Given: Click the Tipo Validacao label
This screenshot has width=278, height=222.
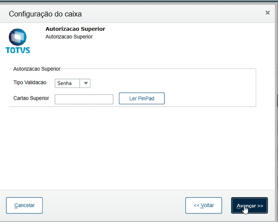Looking at the screenshot, I should tap(30, 82).
